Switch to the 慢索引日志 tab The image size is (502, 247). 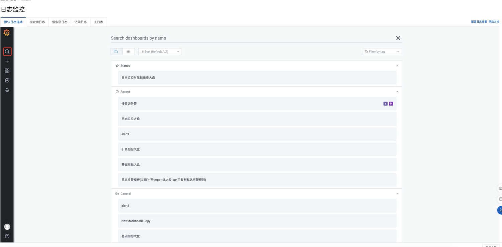60,22
